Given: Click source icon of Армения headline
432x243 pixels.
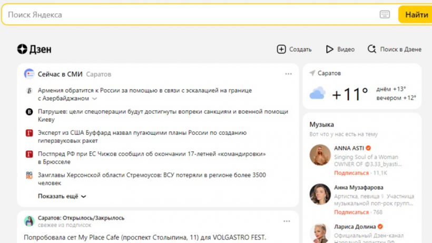Looking at the screenshot, I should [x=29, y=91].
